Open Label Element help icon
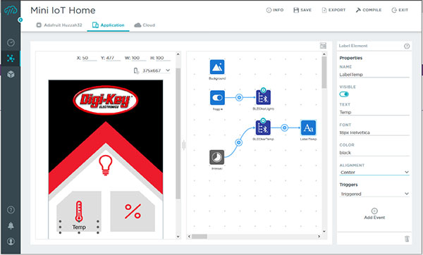Screen dimensions: 423x255 coord(407,46)
